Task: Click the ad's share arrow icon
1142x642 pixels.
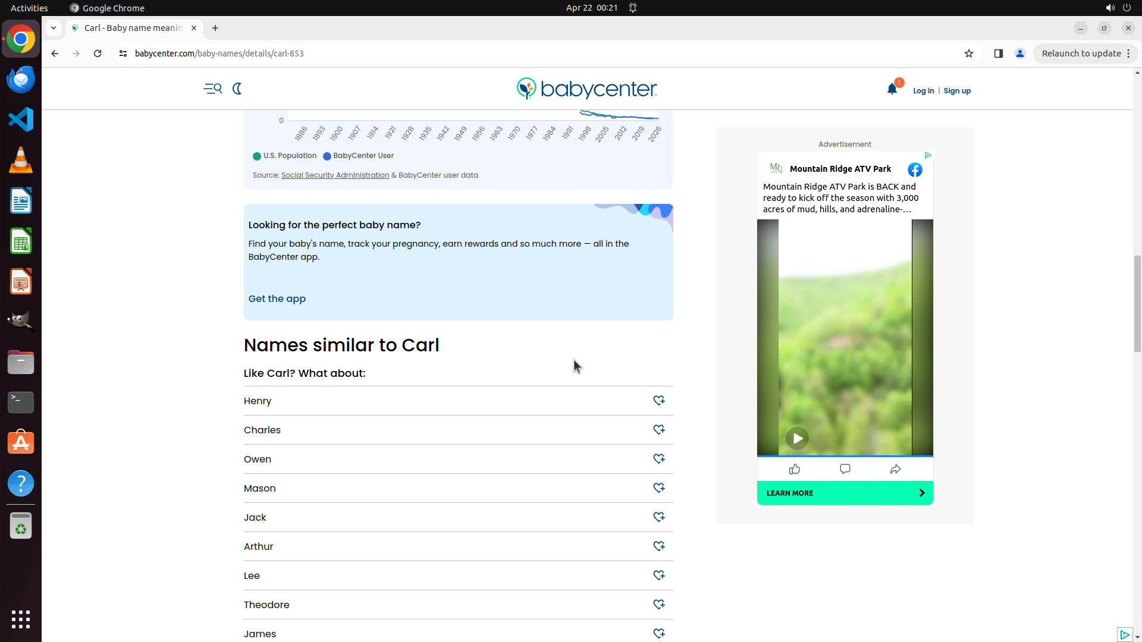Action: point(895,470)
